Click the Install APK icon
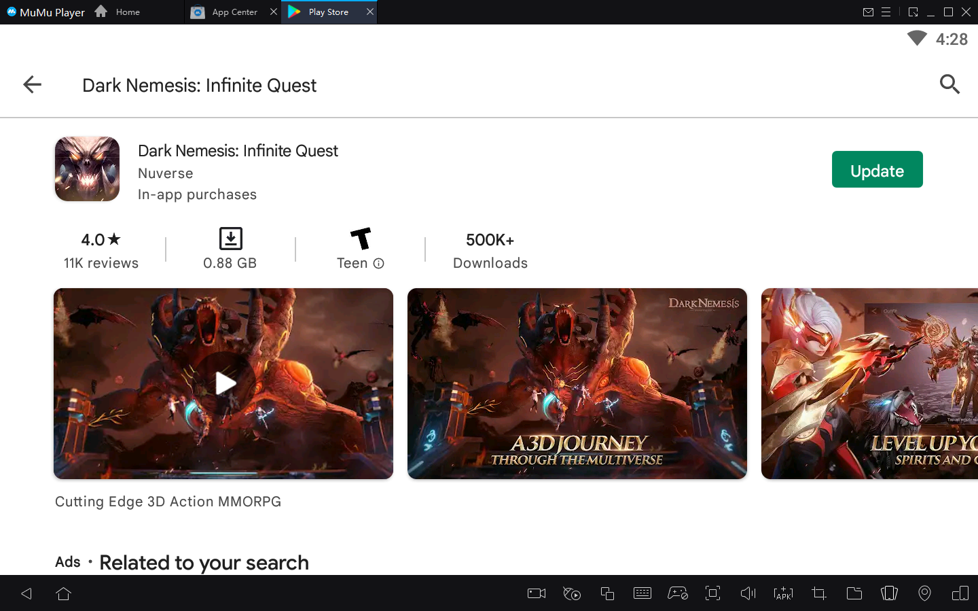Image resolution: width=978 pixels, height=611 pixels. point(783,593)
